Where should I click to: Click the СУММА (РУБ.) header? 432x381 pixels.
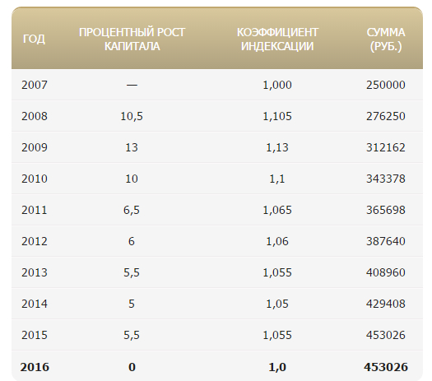click(x=386, y=39)
